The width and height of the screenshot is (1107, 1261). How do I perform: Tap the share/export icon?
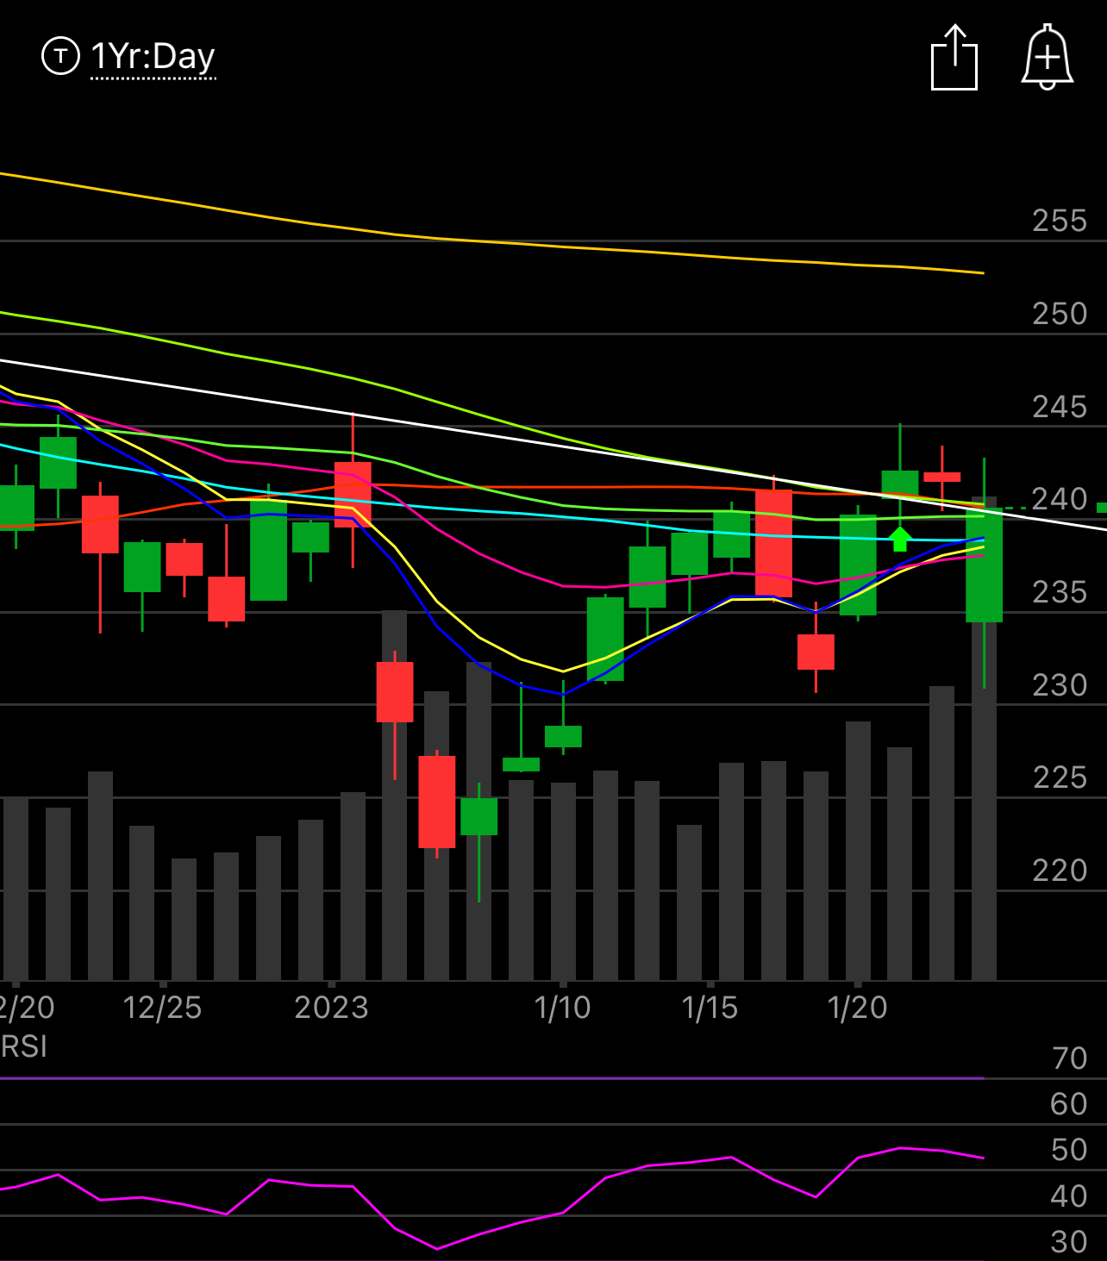(954, 57)
